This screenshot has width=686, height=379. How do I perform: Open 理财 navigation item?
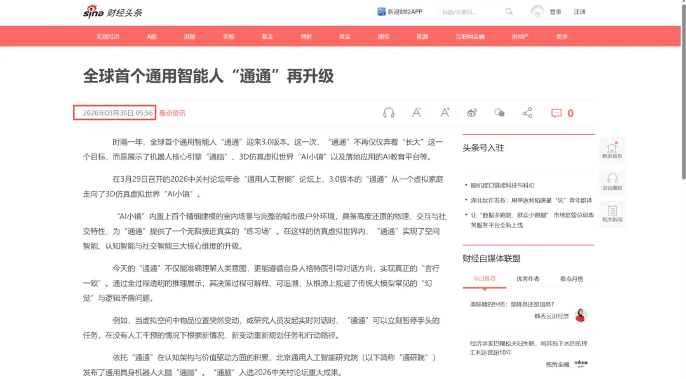click(306, 36)
